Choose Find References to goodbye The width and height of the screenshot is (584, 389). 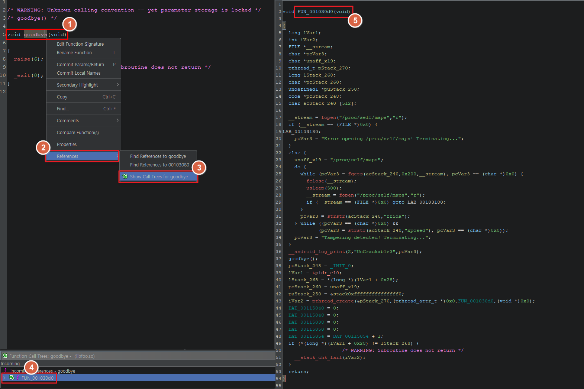click(x=158, y=156)
